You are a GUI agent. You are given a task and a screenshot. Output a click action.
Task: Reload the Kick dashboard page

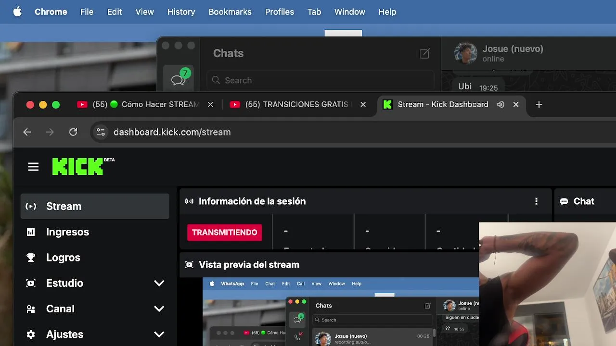[x=73, y=132]
